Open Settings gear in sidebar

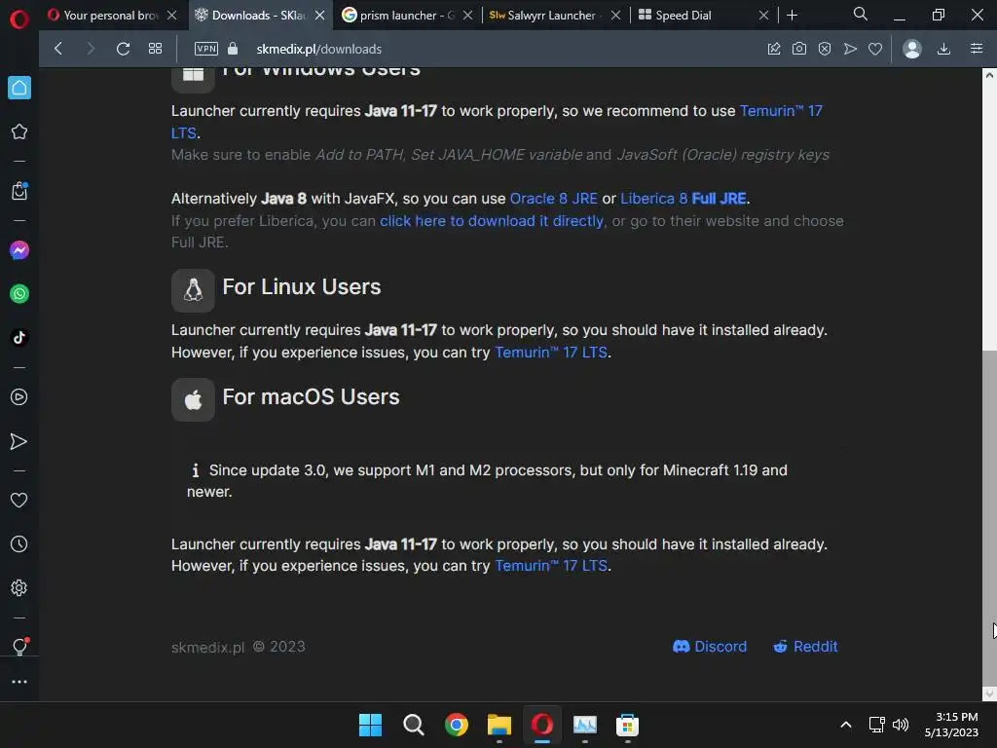[19, 587]
